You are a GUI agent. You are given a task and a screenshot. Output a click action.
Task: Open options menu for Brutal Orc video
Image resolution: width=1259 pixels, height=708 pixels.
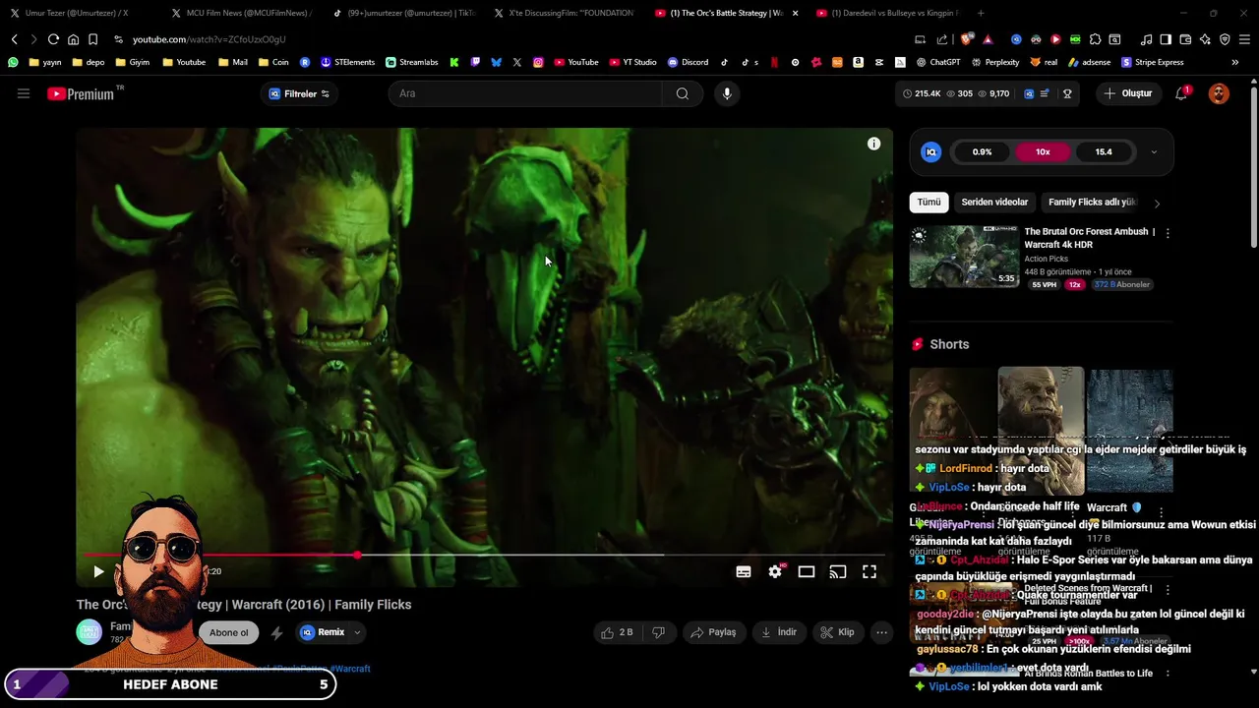[x=1168, y=234]
